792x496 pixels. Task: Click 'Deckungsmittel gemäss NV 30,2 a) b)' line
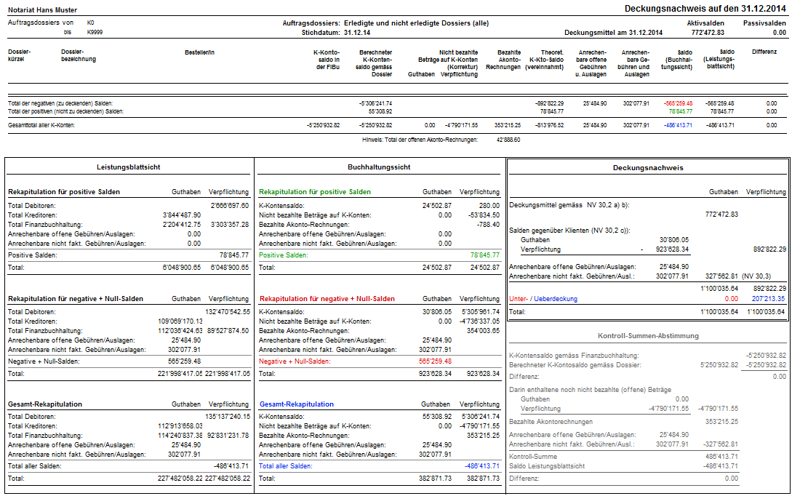point(569,205)
